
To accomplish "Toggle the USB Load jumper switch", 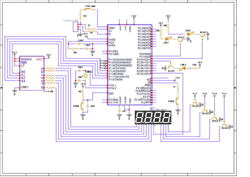I will pos(89,9).
